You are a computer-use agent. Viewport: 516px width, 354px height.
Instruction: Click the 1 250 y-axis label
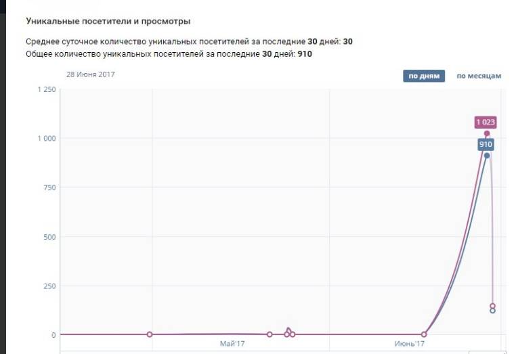(x=46, y=90)
